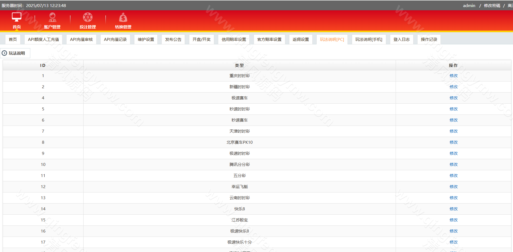Open 账户管理 user icon
Screen dimensions: 513x252
pos(52,17)
